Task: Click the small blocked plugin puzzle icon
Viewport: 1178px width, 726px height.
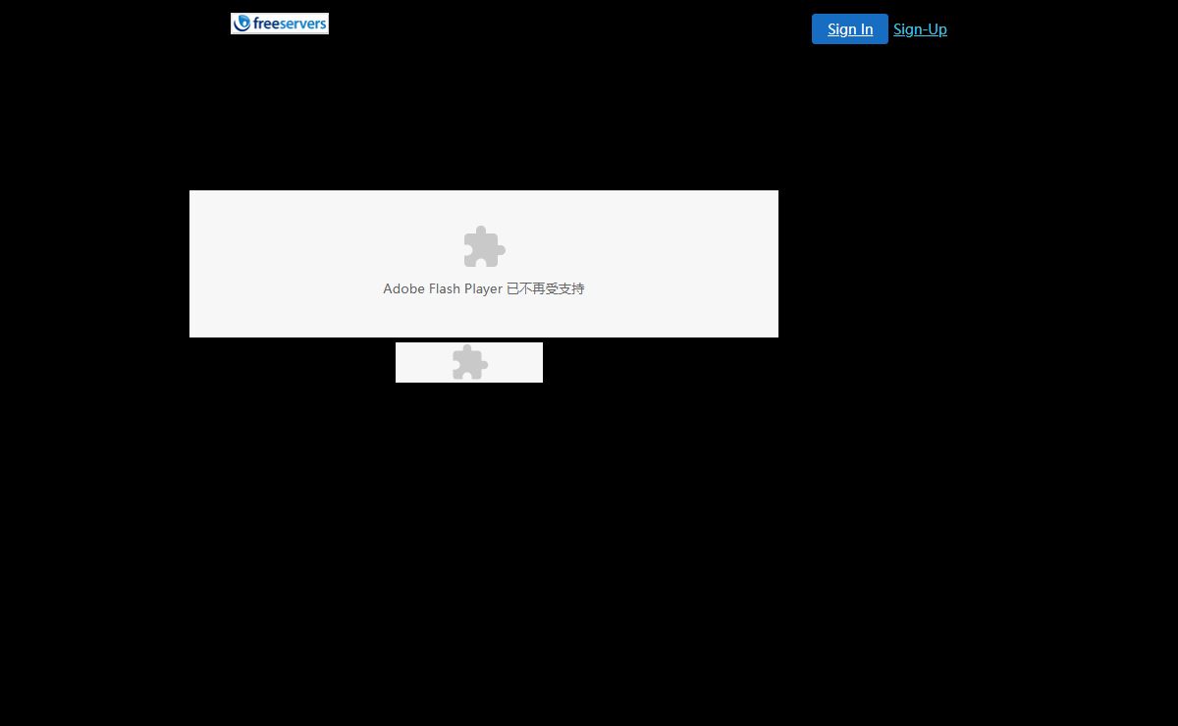Action: click(x=469, y=362)
